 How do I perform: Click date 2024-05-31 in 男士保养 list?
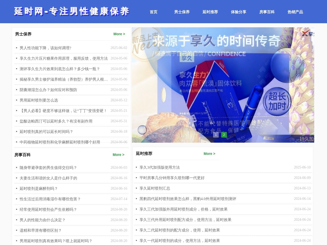[119, 121]
